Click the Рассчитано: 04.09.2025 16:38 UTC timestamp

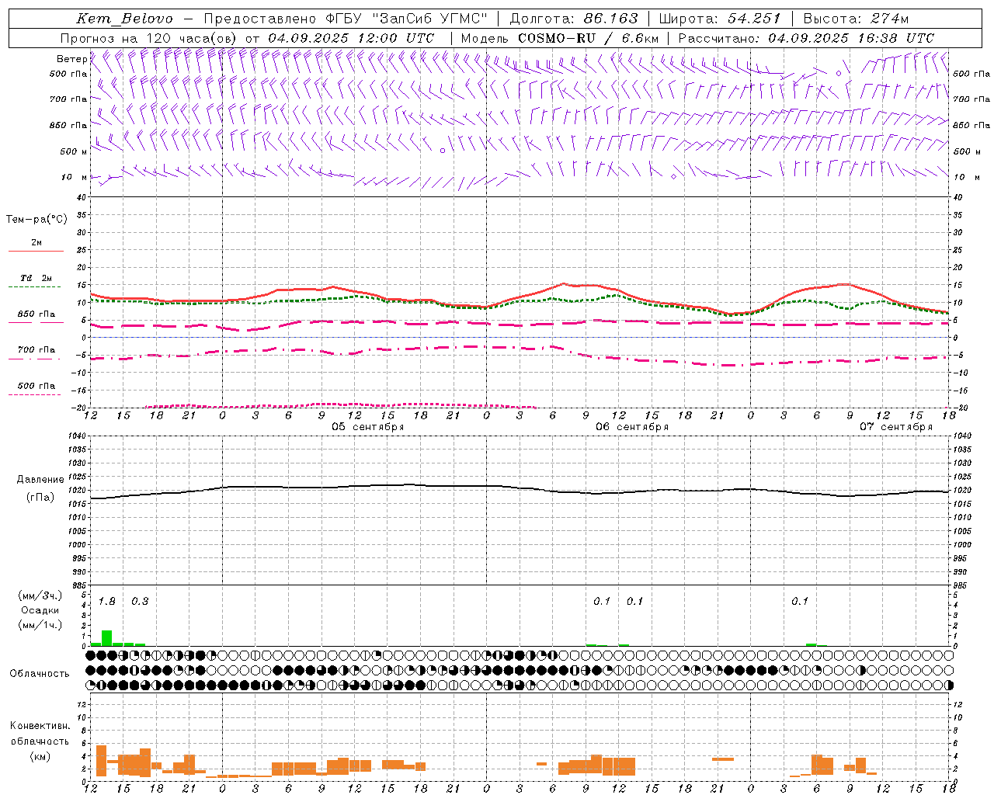coord(806,38)
